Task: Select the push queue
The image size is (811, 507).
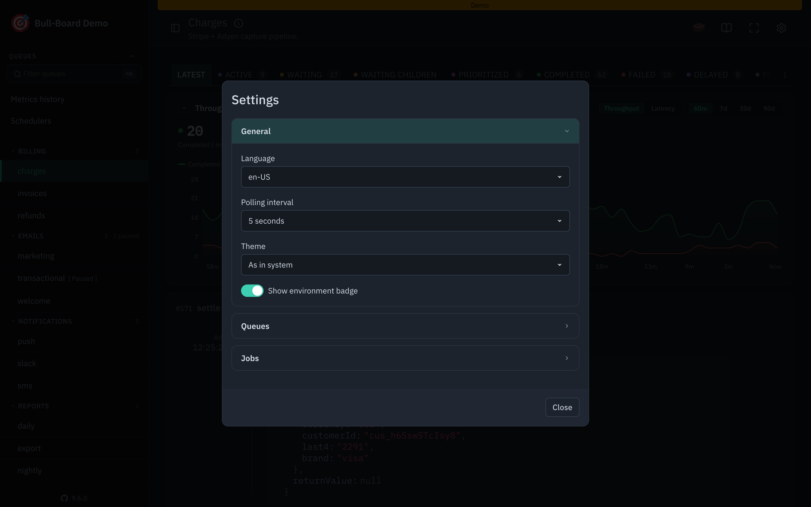Action: (74, 341)
